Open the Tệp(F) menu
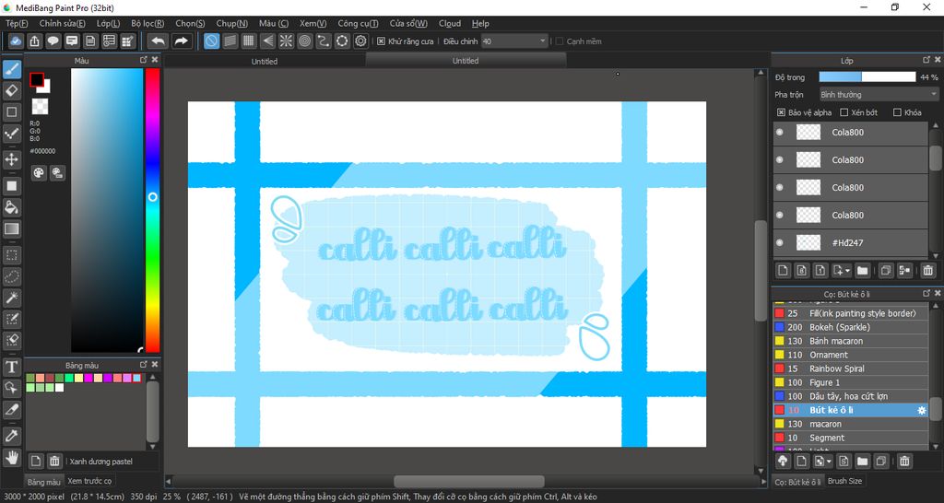The width and height of the screenshot is (944, 503). tap(17, 23)
